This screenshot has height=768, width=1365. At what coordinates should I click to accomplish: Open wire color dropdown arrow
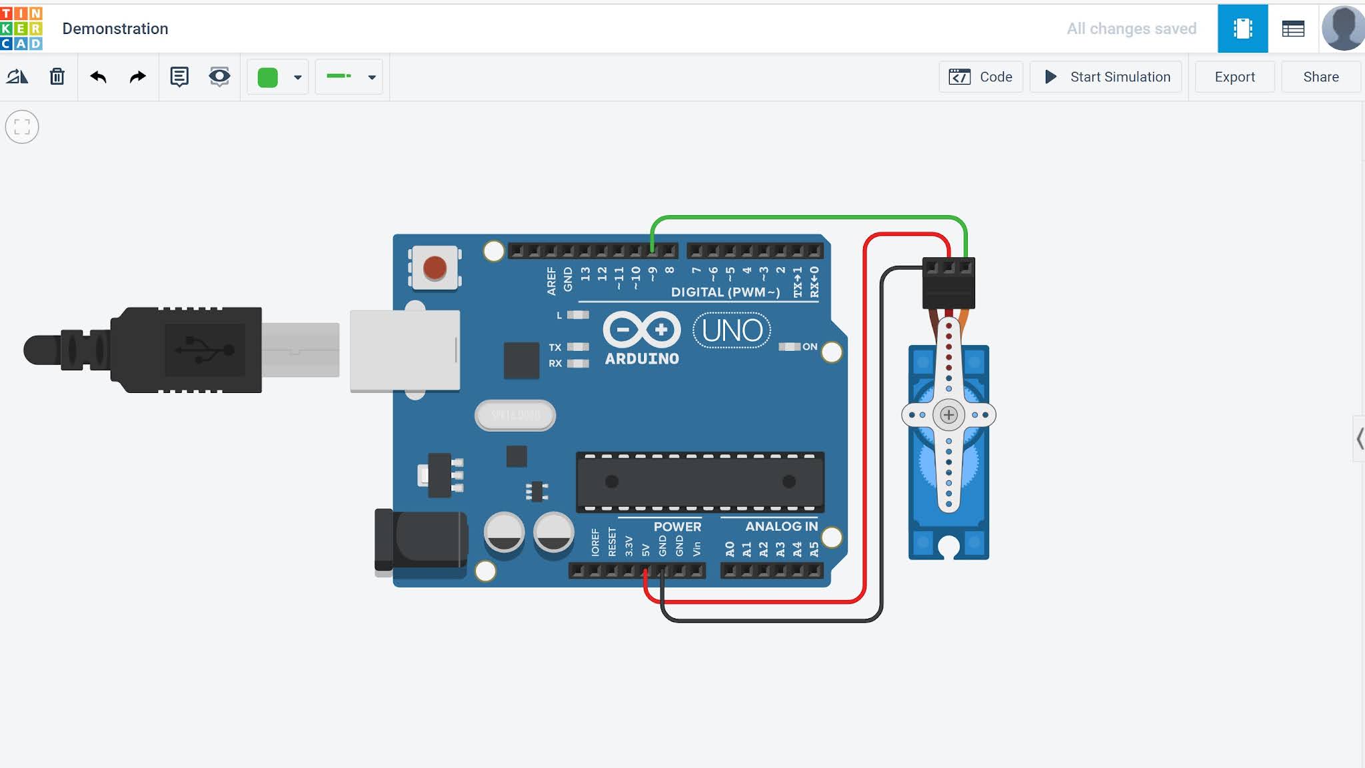pyautogui.click(x=298, y=77)
